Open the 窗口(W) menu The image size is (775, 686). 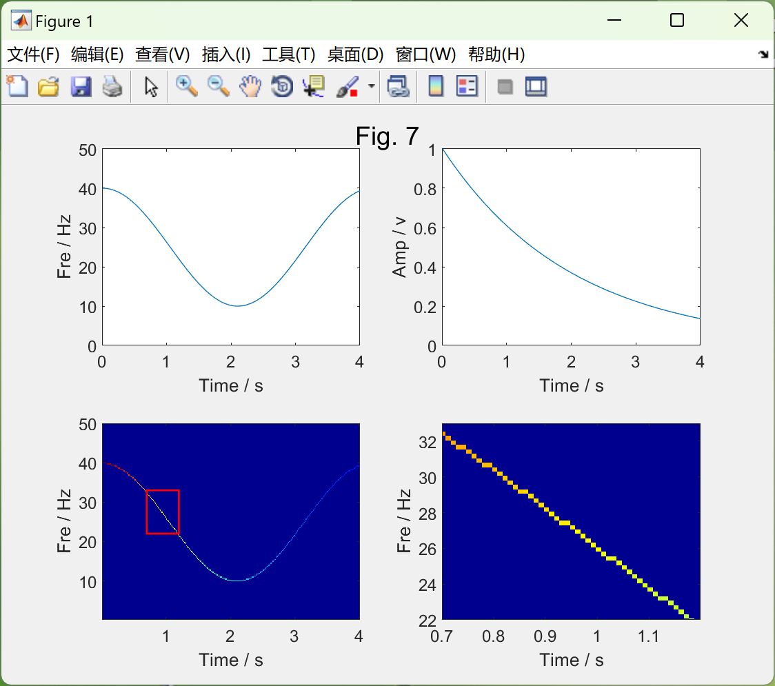[425, 54]
